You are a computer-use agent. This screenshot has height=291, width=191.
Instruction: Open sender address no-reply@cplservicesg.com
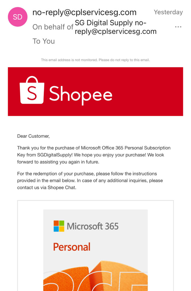(x=84, y=12)
